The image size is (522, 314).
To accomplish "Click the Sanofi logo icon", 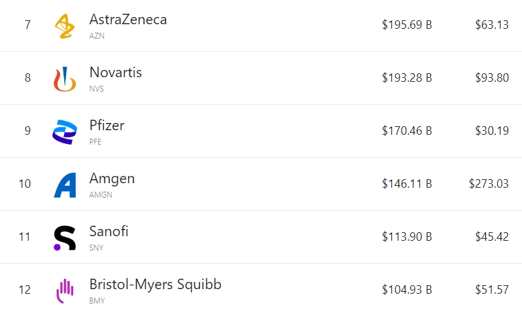I will pos(64,237).
